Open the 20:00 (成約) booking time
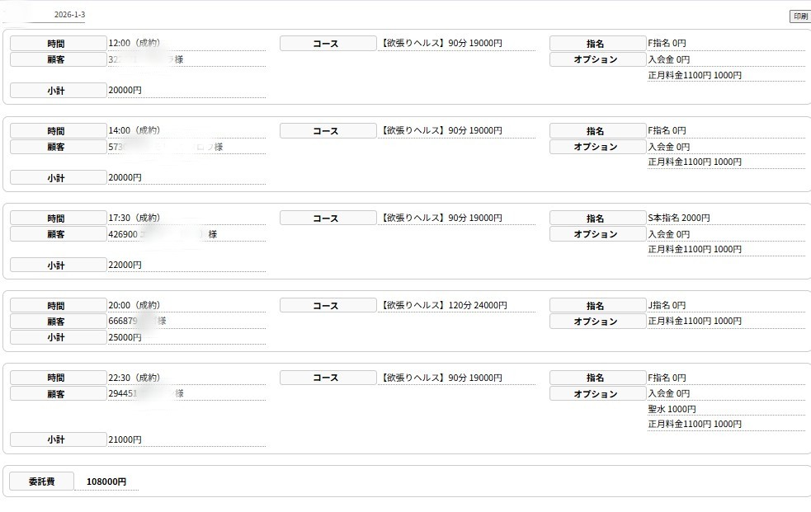The height and width of the screenshot is (512, 811). pos(134,305)
